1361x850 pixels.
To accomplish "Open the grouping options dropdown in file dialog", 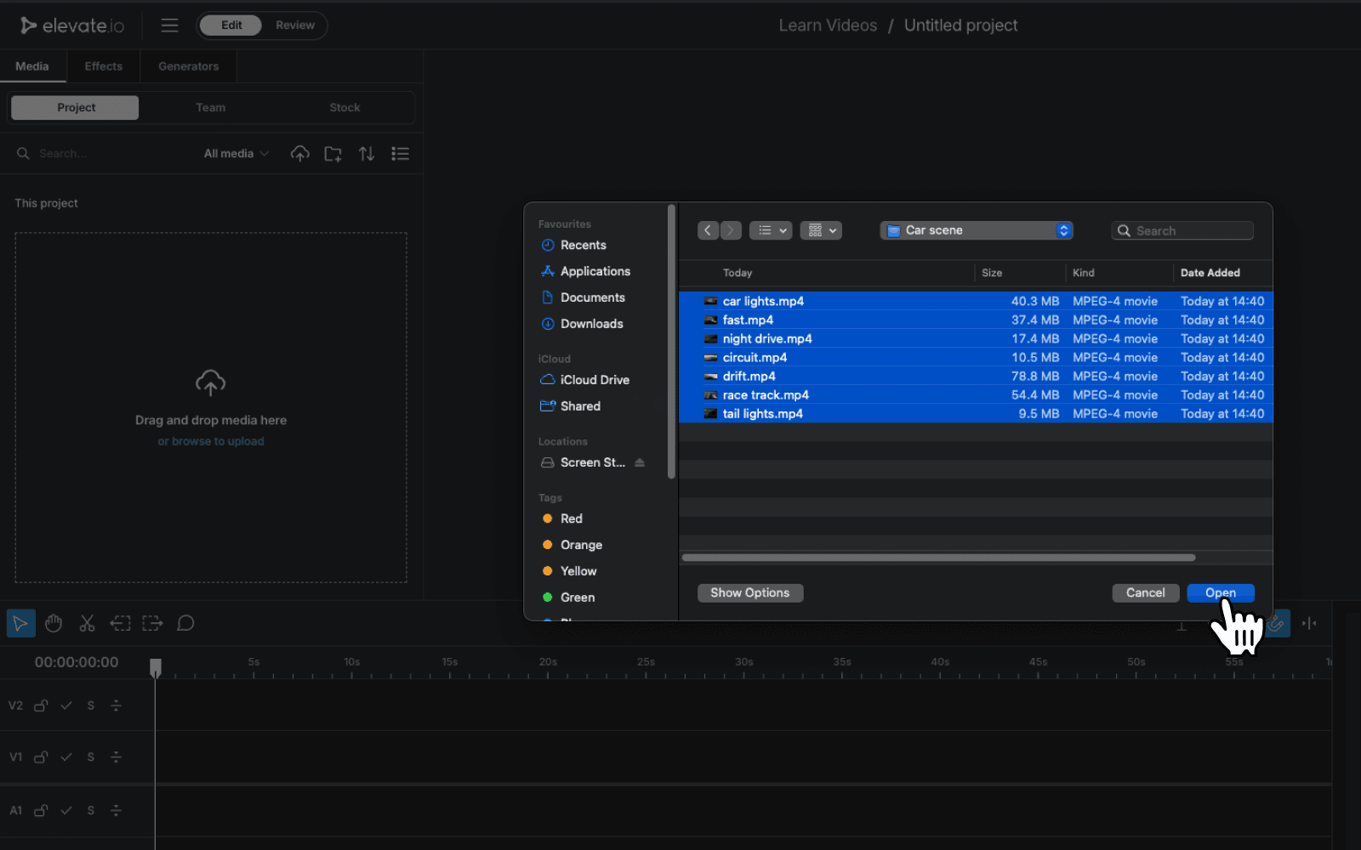I will 821,230.
